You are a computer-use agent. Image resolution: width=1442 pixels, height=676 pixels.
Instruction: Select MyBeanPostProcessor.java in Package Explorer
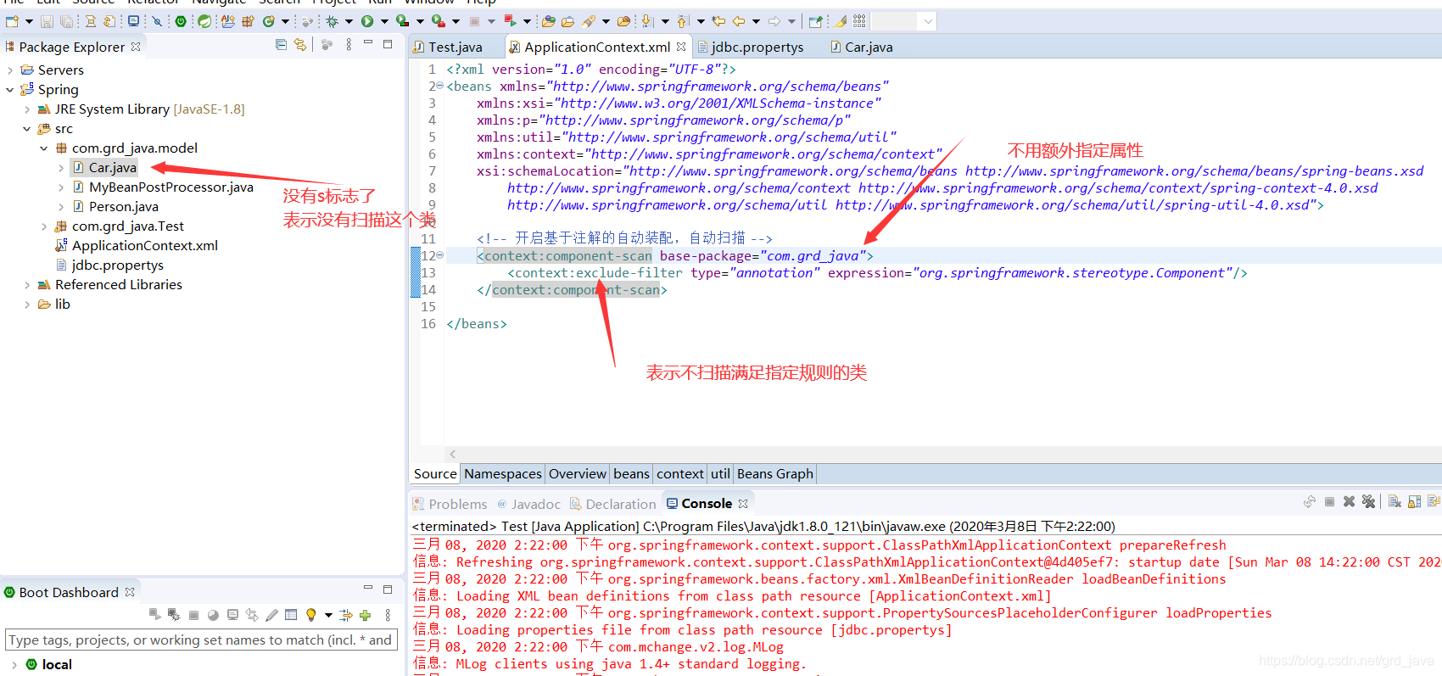click(163, 187)
